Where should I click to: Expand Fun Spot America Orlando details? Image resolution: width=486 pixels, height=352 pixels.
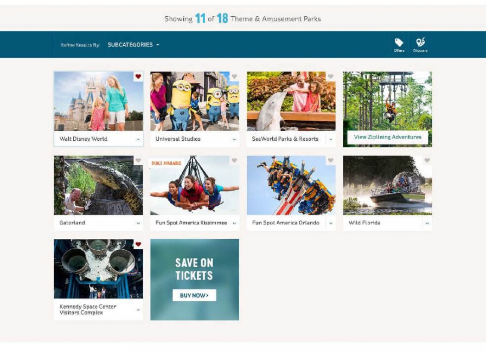[331, 223]
